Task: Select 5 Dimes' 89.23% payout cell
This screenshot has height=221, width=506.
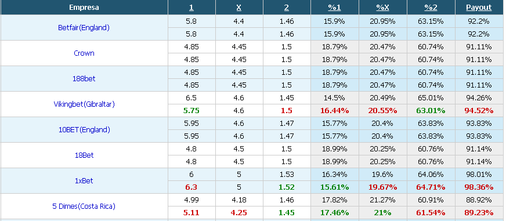Action: (479, 213)
